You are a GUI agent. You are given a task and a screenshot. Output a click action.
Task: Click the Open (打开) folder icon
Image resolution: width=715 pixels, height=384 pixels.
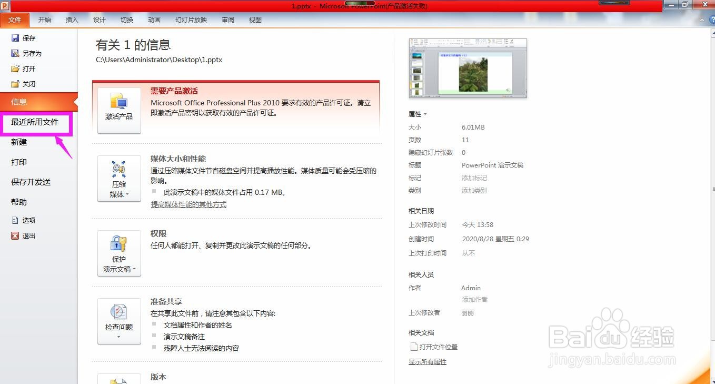pos(15,68)
